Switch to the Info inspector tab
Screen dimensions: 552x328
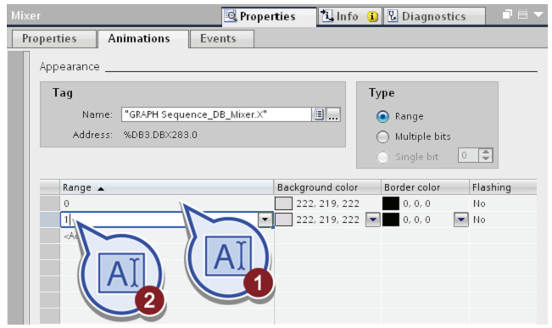point(349,16)
